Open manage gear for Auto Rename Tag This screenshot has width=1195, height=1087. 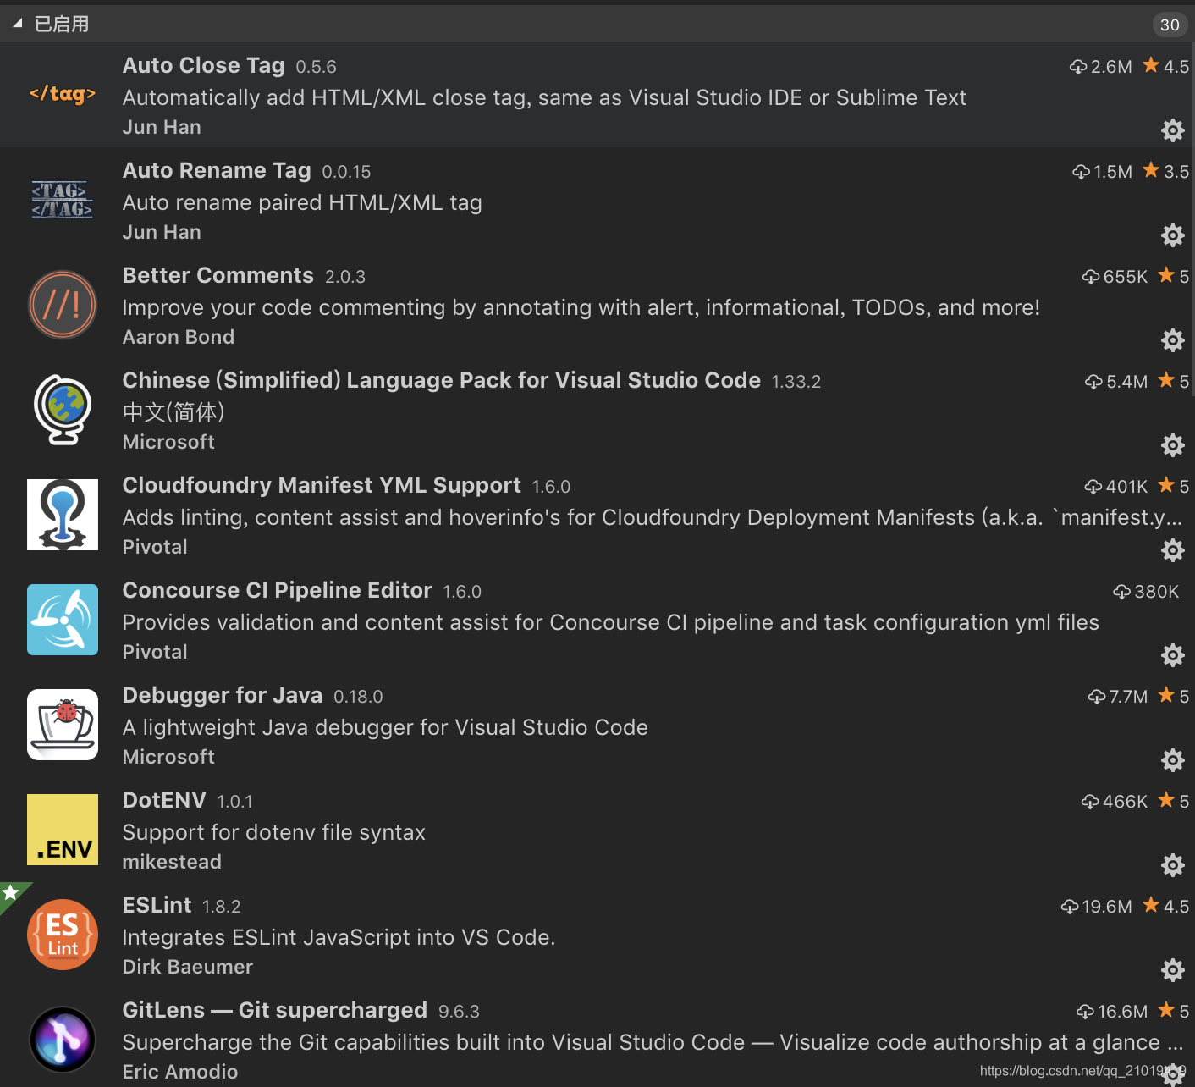1172,235
